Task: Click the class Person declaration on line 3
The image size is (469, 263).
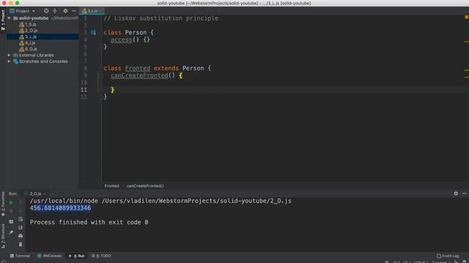Action: [x=129, y=32]
